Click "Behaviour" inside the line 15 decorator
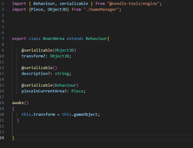This screenshot has width=193, height=148. (65, 85)
